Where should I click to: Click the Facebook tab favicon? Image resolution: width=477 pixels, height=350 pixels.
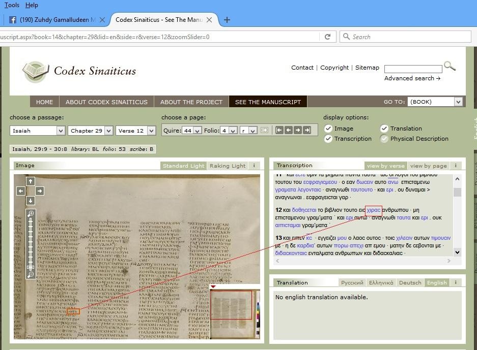pos(13,20)
